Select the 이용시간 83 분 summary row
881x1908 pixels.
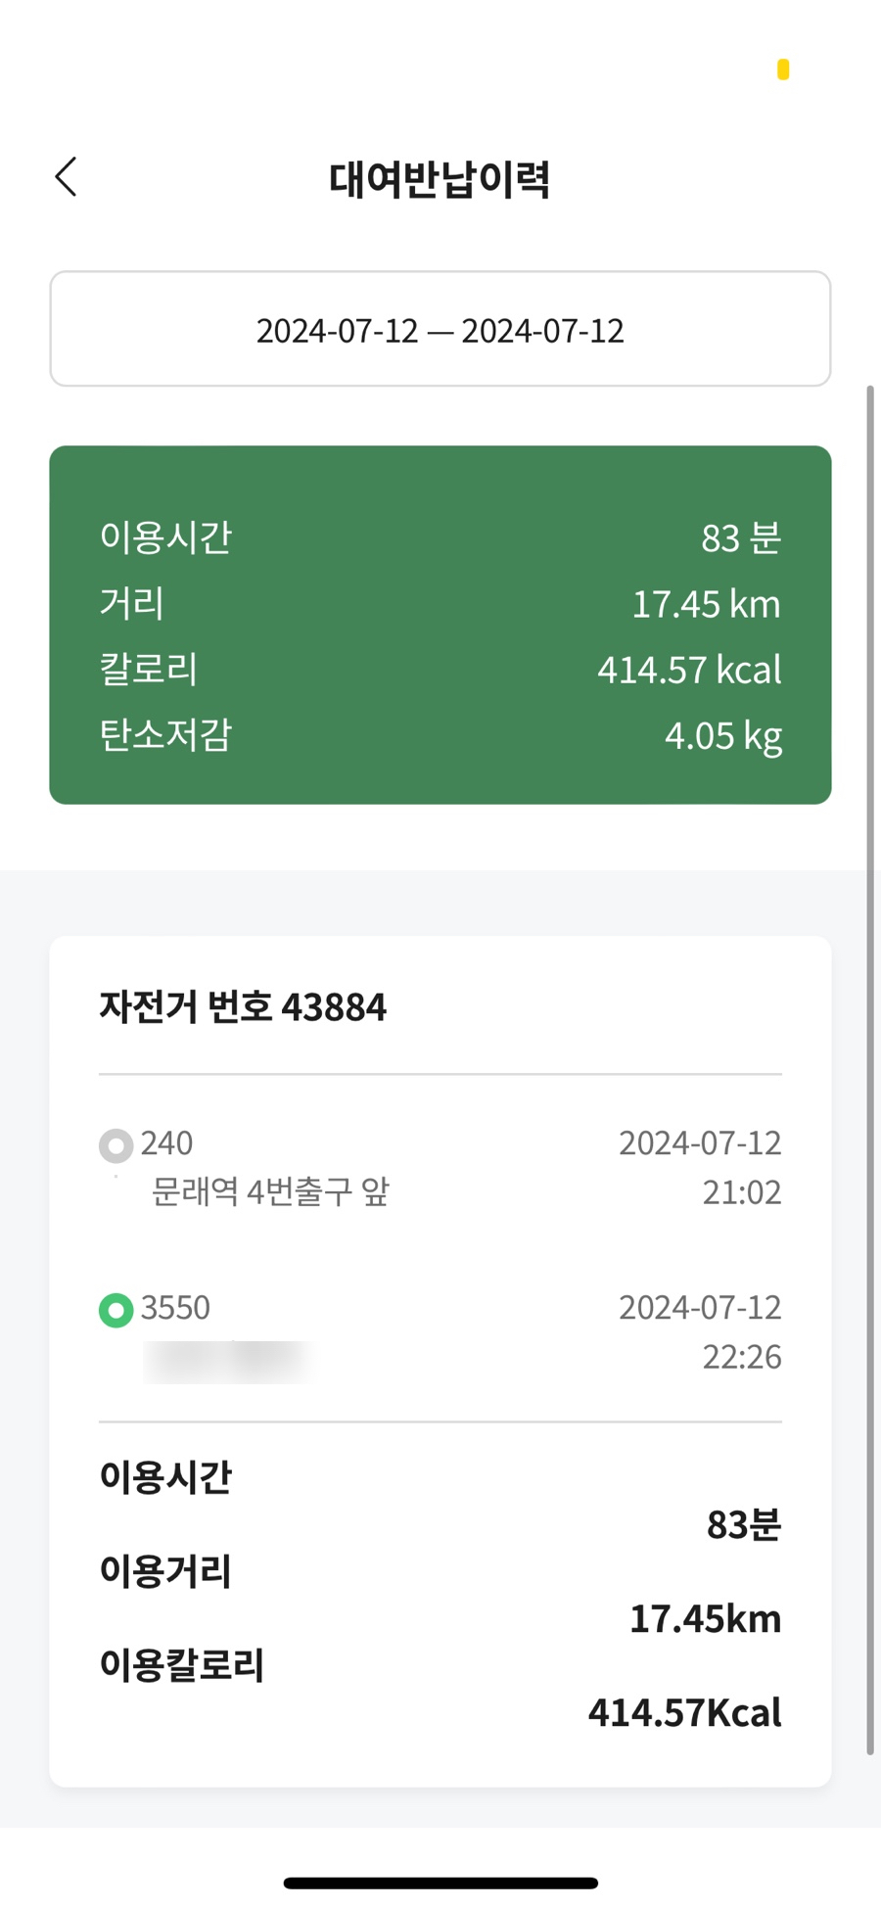(440, 537)
